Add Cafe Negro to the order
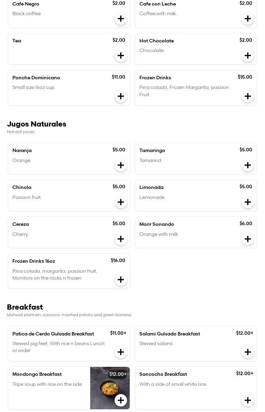This screenshot has height=412, width=265. click(121, 19)
